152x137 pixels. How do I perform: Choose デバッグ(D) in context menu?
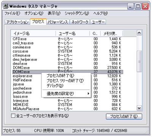(66, 86)
